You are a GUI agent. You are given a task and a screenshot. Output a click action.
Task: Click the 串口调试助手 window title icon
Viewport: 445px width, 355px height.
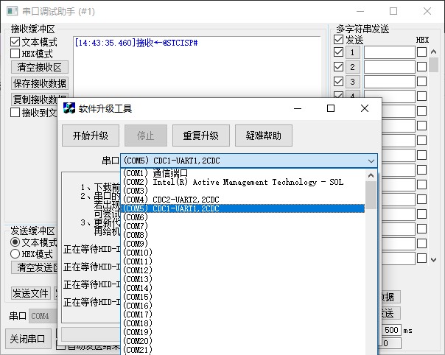13,11
